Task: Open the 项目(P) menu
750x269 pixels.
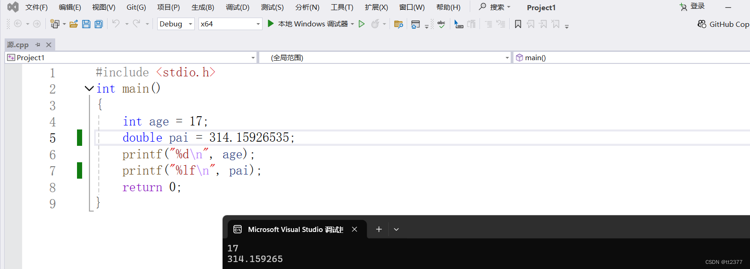Action: [x=168, y=7]
